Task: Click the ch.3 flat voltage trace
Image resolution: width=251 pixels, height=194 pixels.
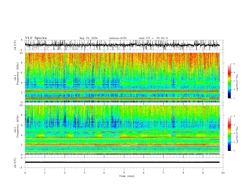Action: (122, 162)
